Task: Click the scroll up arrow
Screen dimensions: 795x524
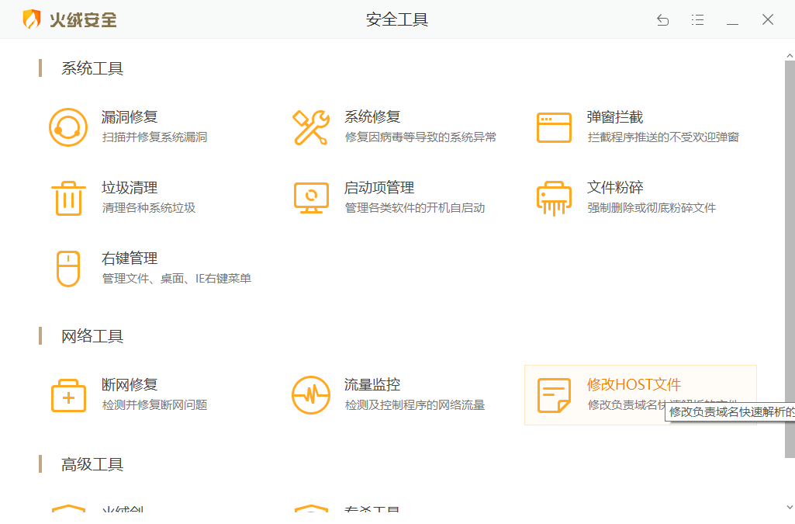Action: tap(789, 55)
